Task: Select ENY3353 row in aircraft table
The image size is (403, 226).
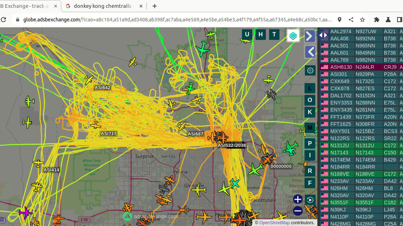Action: point(361,103)
